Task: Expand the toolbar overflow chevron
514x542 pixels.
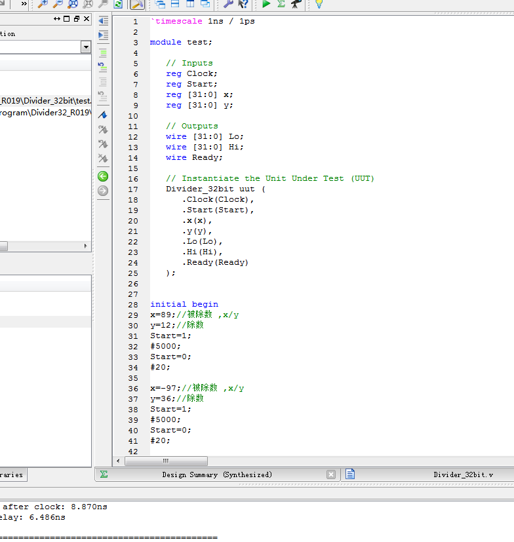Action: 24,4
